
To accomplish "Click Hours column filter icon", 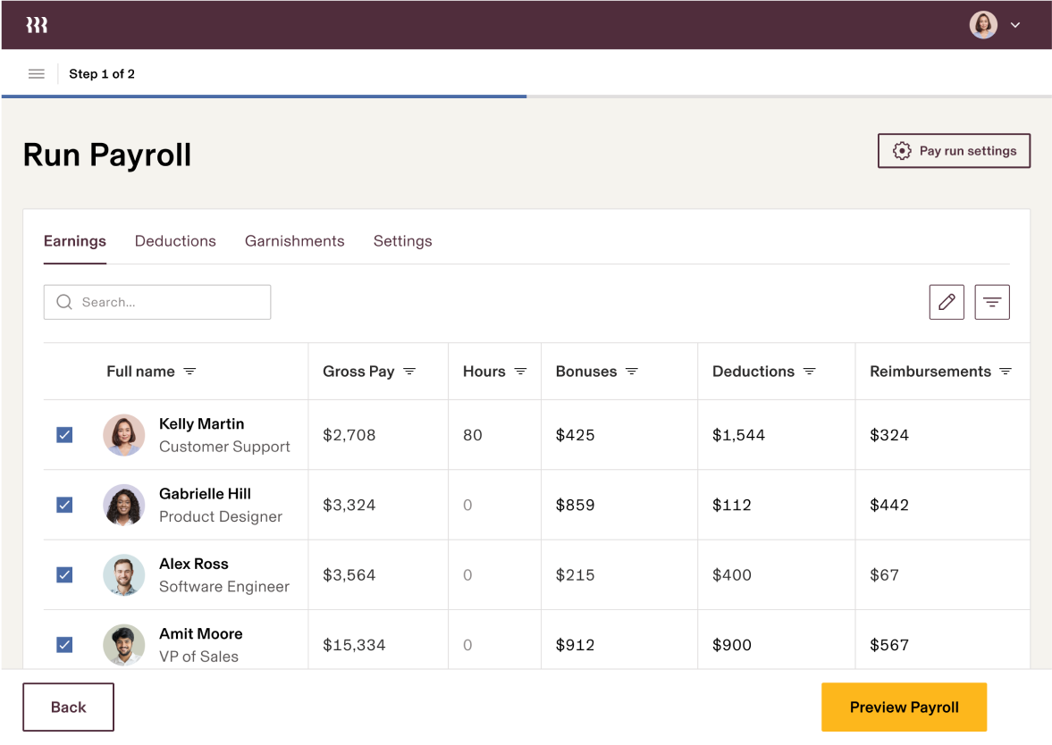I will [x=520, y=372].
